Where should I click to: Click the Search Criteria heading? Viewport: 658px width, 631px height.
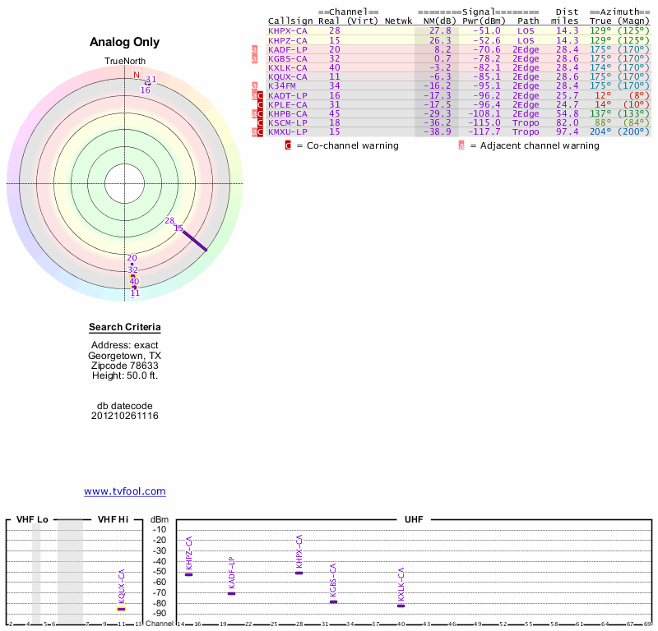125,327
